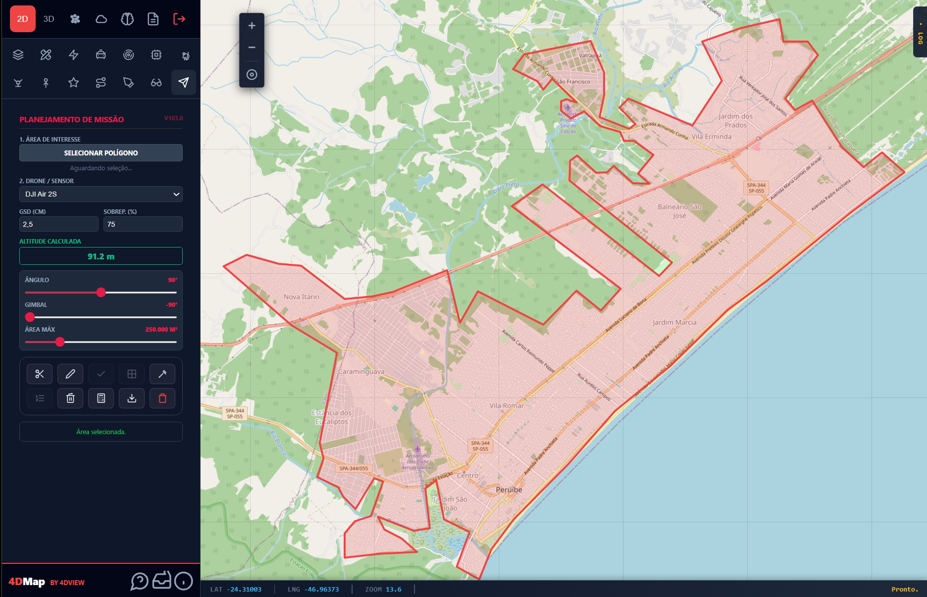
Task: Click the red logout icon
Action: pyautogui.click(x=179, y=19)
